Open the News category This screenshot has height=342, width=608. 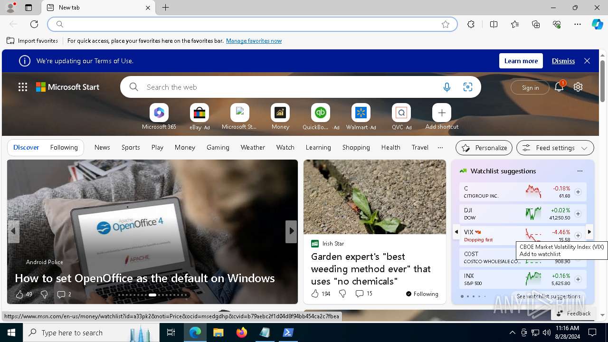(x=102, y=147)
